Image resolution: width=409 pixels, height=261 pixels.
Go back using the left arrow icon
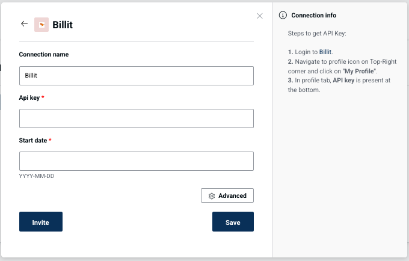[24, 24]
